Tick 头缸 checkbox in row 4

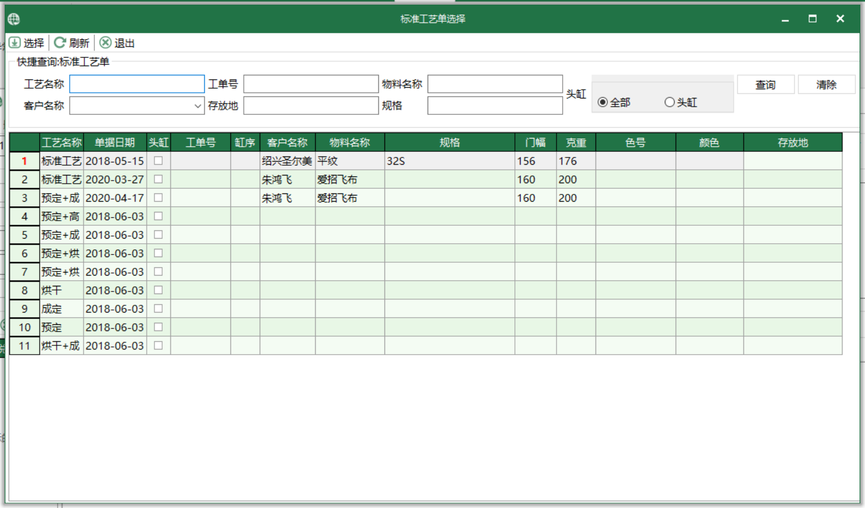(x=159, y=216)
